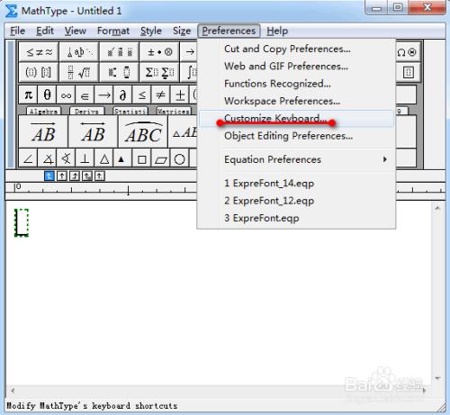The image size is (450, 415).
Task: Open the operator symbols palette (± • ⊗)
Action: click(159, 52)
